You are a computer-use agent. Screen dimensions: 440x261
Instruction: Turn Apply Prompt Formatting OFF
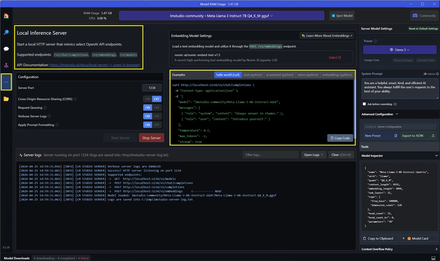point(157,125)
